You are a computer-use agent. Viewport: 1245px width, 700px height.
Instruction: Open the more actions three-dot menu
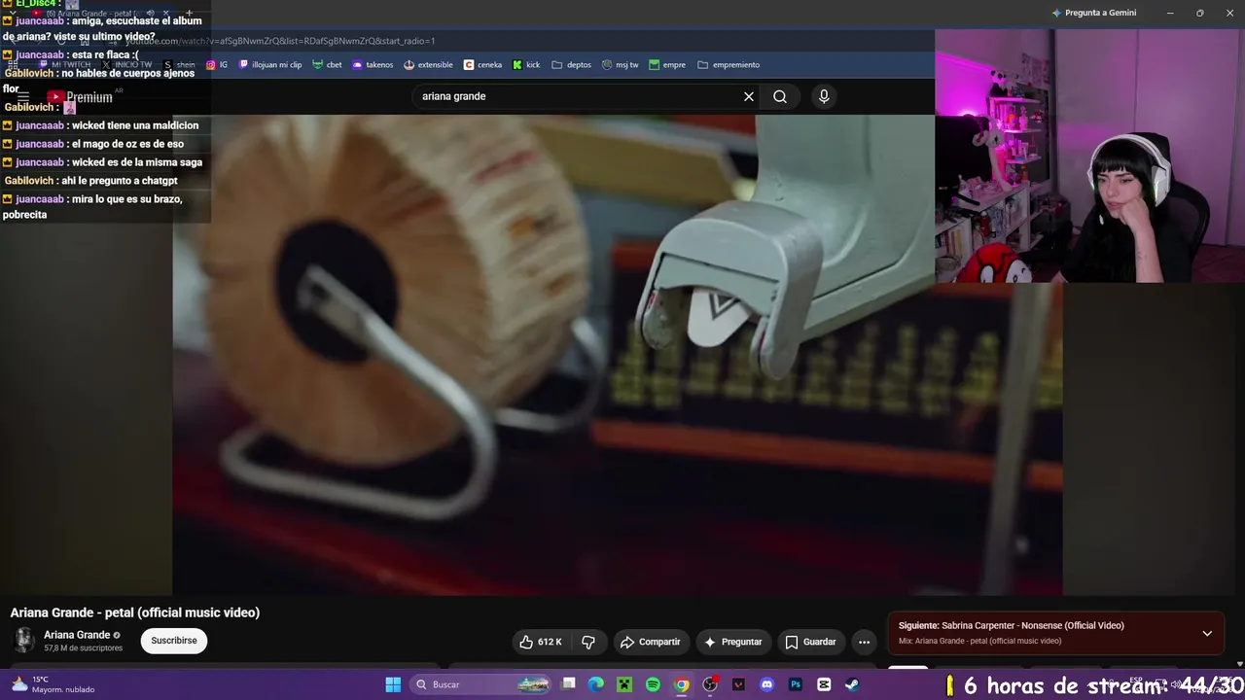[x=864, y=642]
